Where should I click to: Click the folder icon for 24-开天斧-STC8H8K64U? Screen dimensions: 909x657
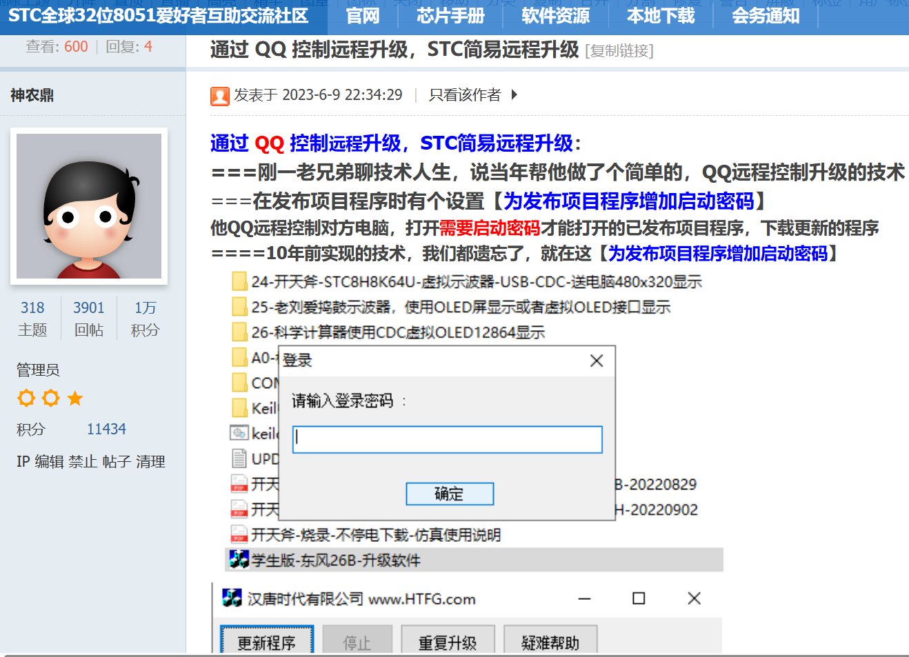pos(239,281)
